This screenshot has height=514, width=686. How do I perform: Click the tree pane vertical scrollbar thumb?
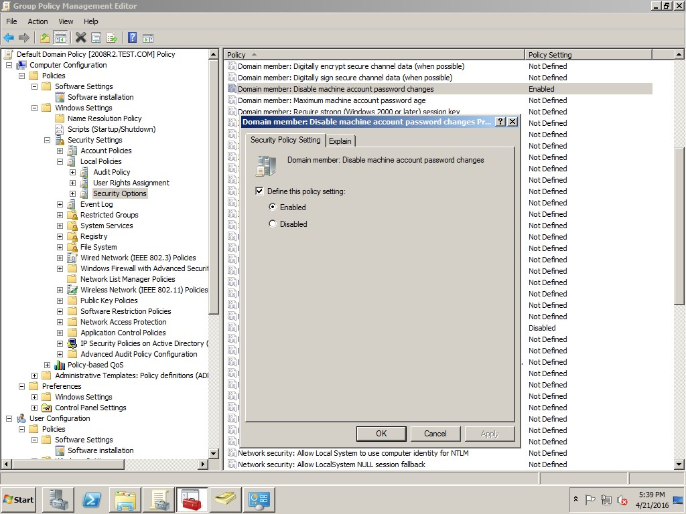[x=214, y=187]
